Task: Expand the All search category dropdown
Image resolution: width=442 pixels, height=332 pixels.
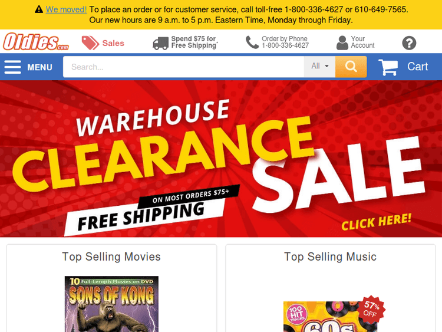Action: 319,67
